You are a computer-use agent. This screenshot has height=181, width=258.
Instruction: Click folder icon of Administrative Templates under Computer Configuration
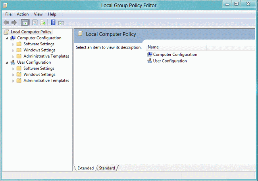[x=19, y=56]
